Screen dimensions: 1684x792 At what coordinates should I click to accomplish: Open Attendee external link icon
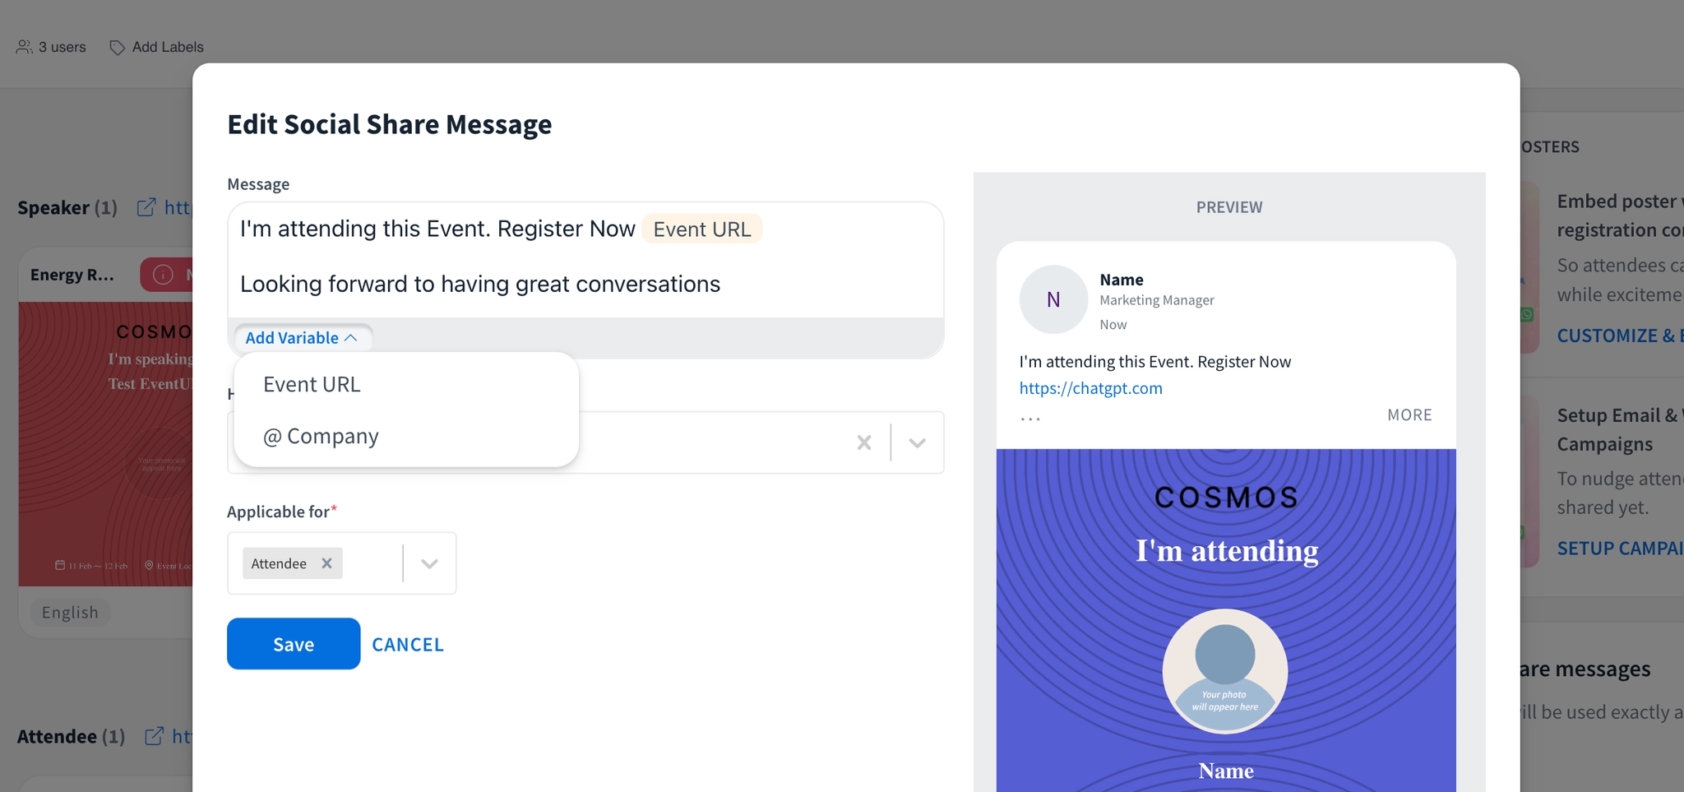(x=154, y=736)
